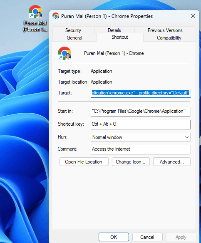
Task: Click the Target location value Application
Action: point(102,82)
